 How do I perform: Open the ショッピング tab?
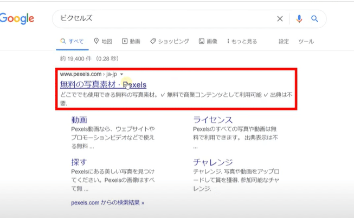(170, 42)
